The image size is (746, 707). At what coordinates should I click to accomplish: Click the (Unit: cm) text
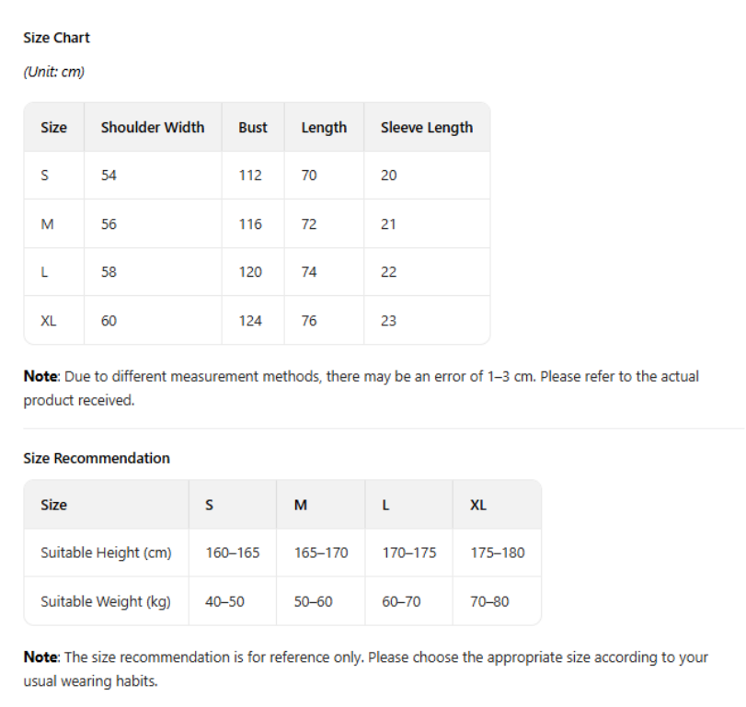[53, 72]
